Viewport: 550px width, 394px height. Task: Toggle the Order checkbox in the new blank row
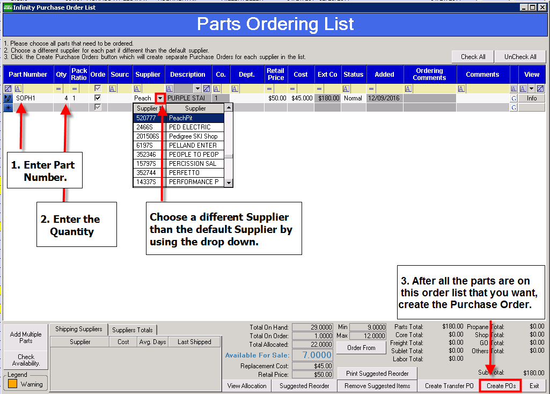98,107
